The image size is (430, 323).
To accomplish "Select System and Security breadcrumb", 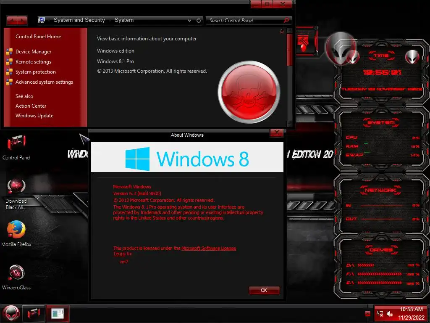I will 79,20.
